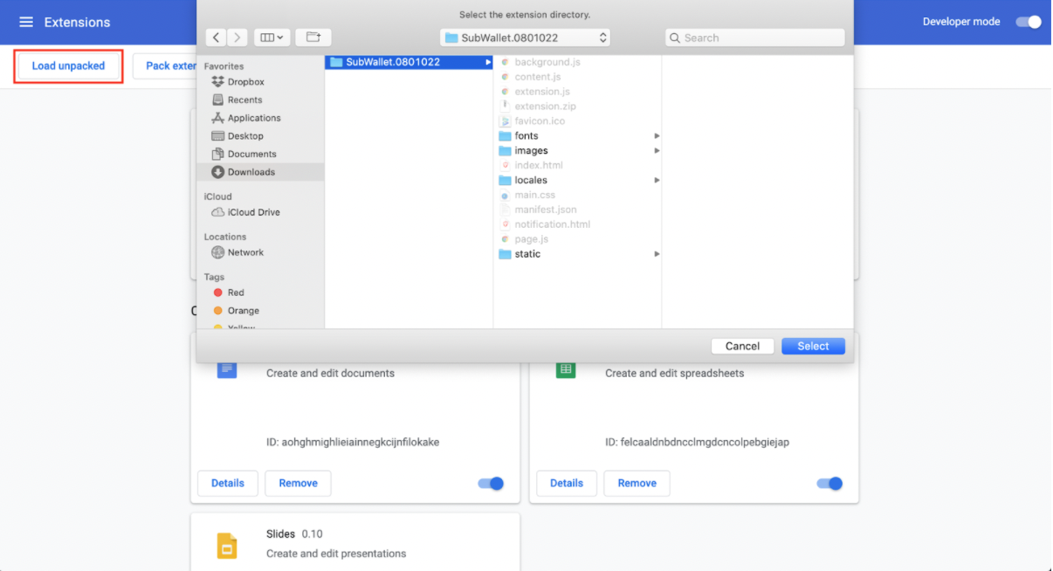The width and height of the screenshot is (1053, 571).
Task: Remove the Docs extension
Action: pyautogui.click(x=298, y=483)
